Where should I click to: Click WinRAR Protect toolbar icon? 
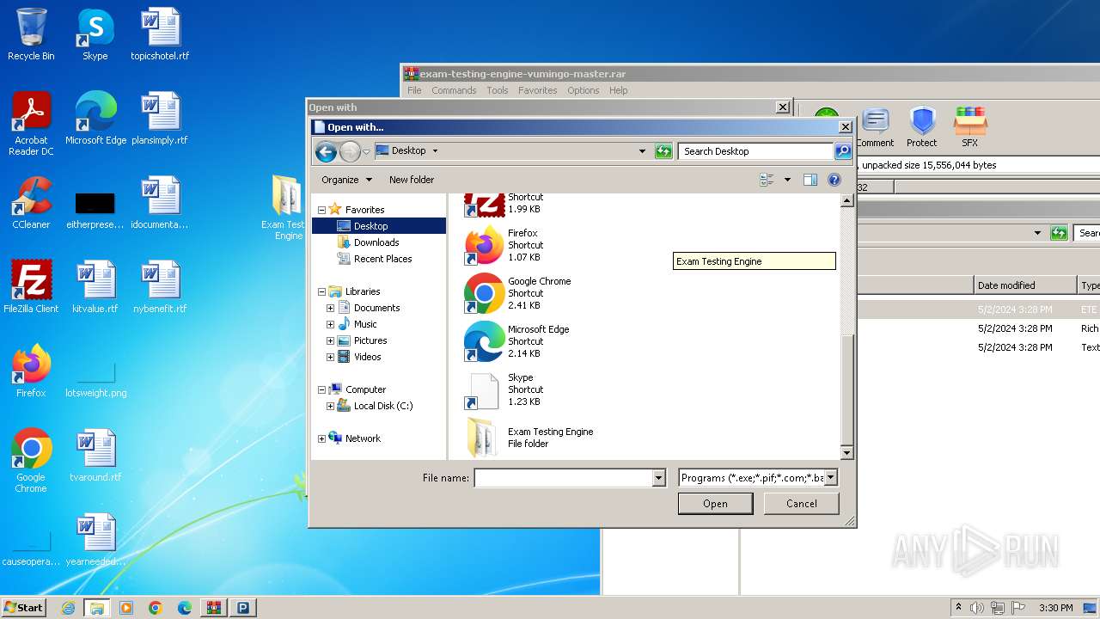point(921,127)
